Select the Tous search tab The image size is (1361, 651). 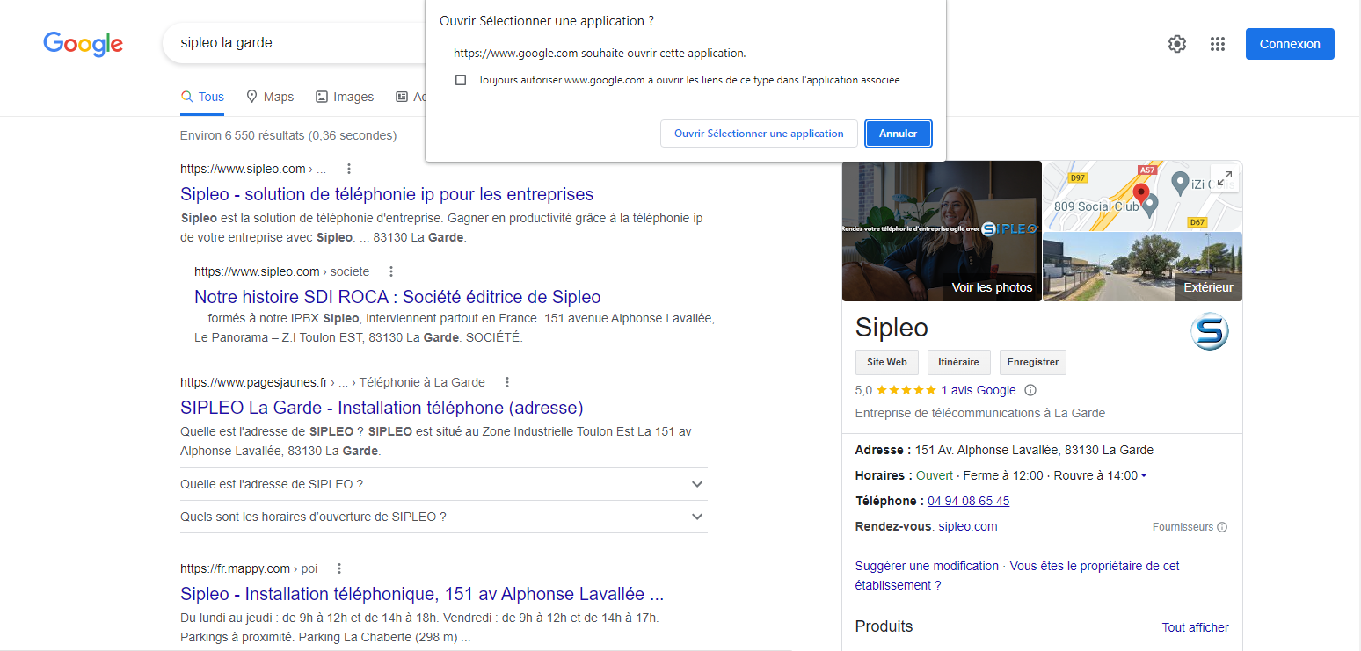(202, 97)
